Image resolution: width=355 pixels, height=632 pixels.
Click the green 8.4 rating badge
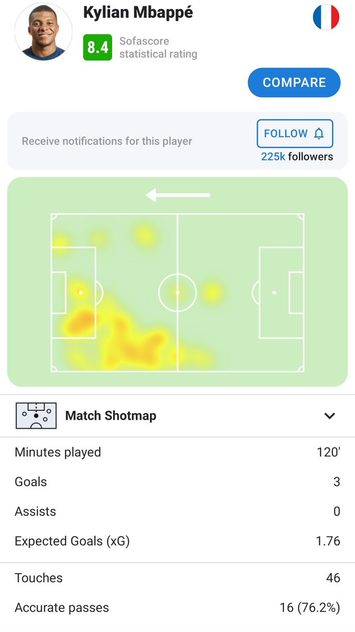coord(97,47)
